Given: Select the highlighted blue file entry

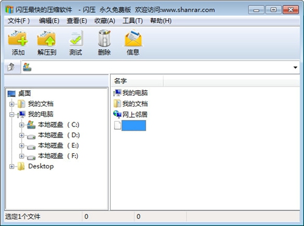Looking at the screenshot, I should pyautogui.click(x=134, y=125).
